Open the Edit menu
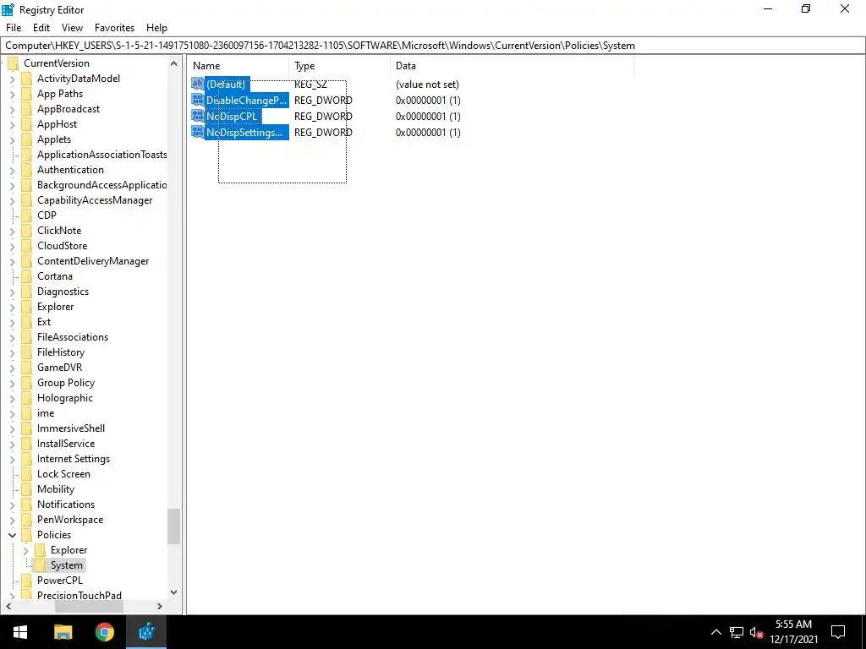 (x=41, y=28)
